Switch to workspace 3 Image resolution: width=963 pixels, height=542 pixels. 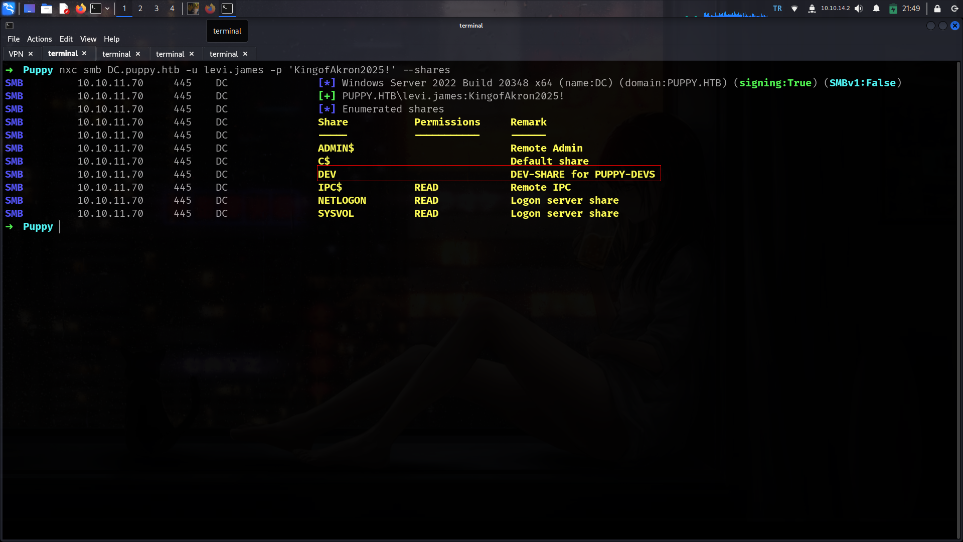(x=156, y=9)
